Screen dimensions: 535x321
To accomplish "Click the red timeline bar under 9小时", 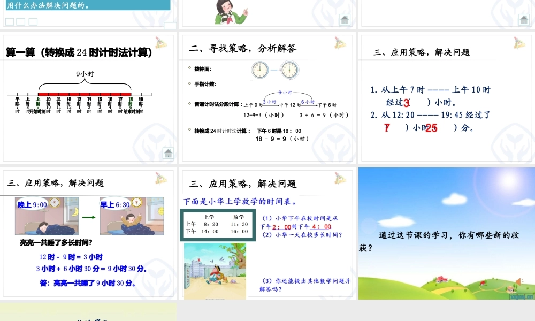I will click(85, 94).
